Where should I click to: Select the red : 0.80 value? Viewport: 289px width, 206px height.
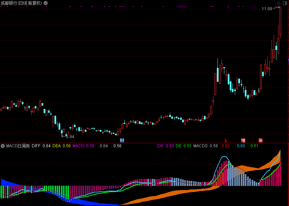[225, 146]
